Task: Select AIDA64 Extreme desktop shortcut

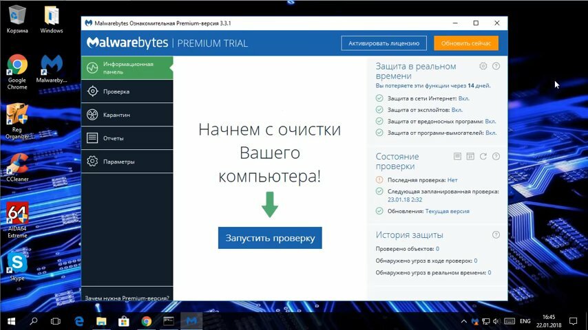Action: [x=17, y=220]
